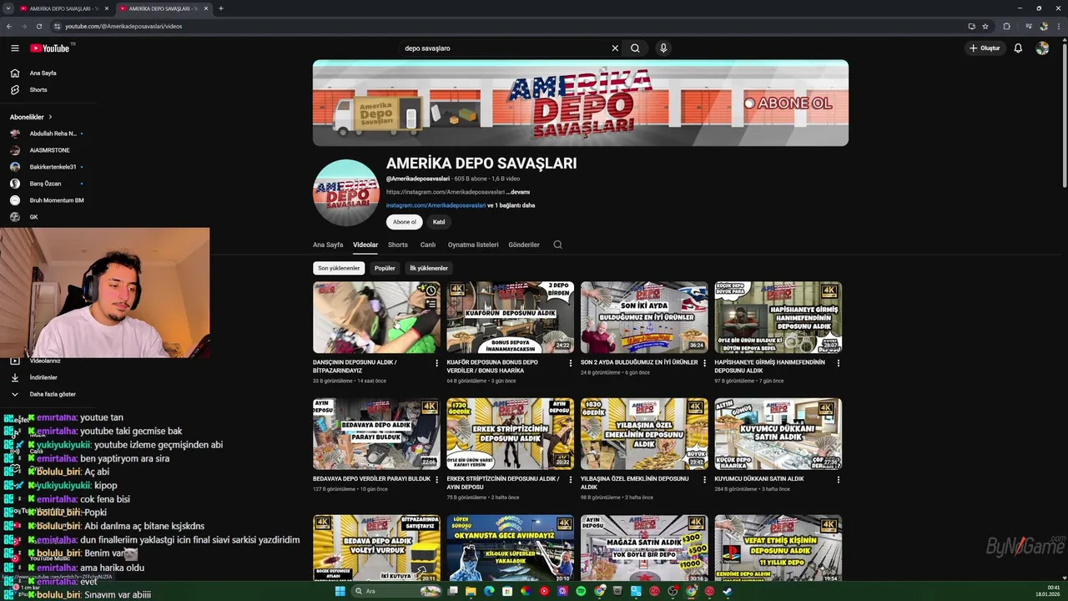
Task: Expand Daha fazla göster in sidebar
Action: (43, 394)
